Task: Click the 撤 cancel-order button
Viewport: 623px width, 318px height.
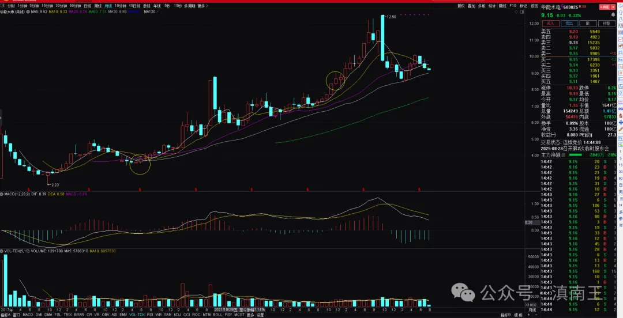Action: pyautogui.click(x=588, y=24)
